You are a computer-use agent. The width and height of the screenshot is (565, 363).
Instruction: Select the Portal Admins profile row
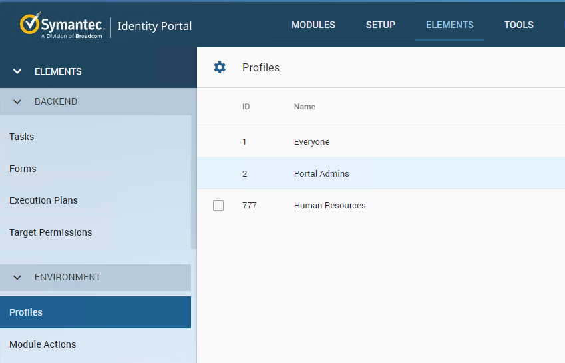tap(321, 174)
